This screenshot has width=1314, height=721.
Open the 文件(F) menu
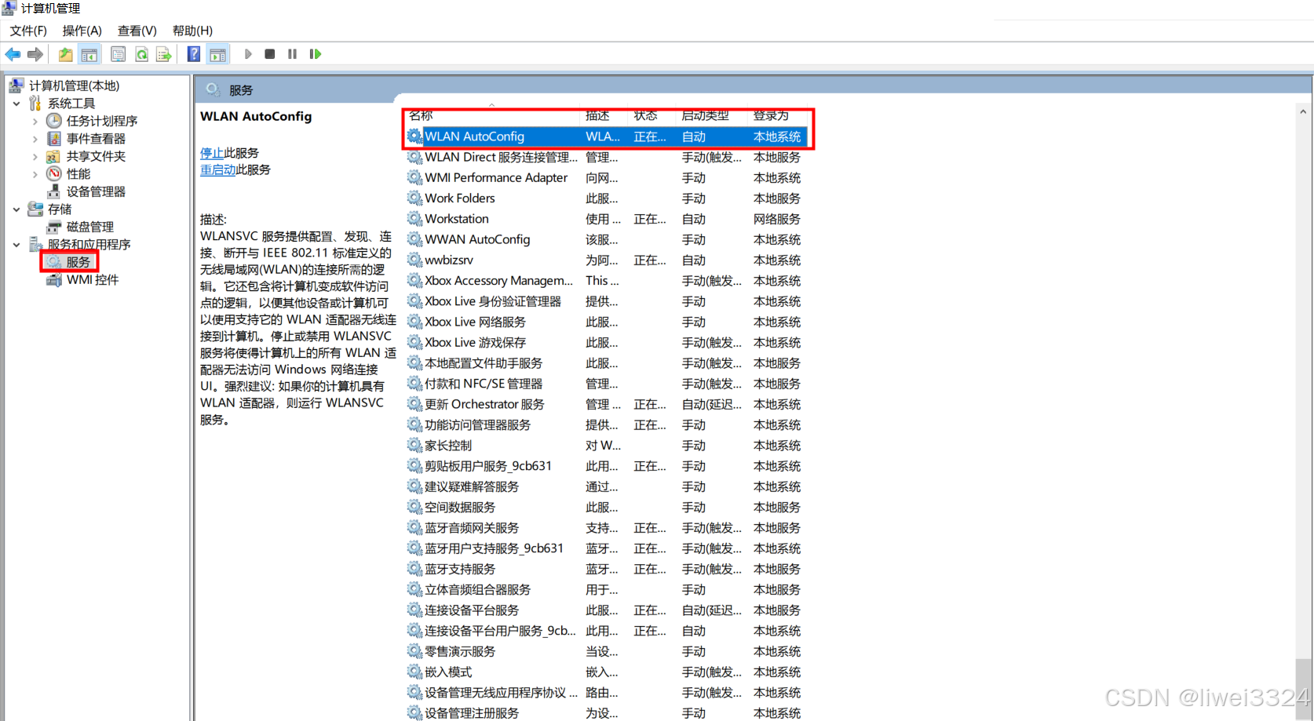click(28, 31)
